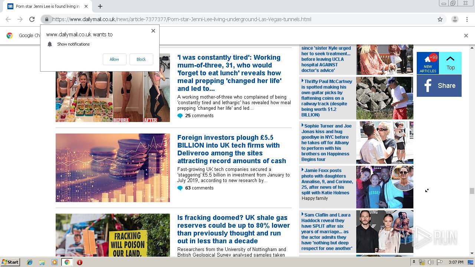The width and height of the screenshot is (475, 267).
Task: Select the Daily Mail article tab
Action: (47, 6)
